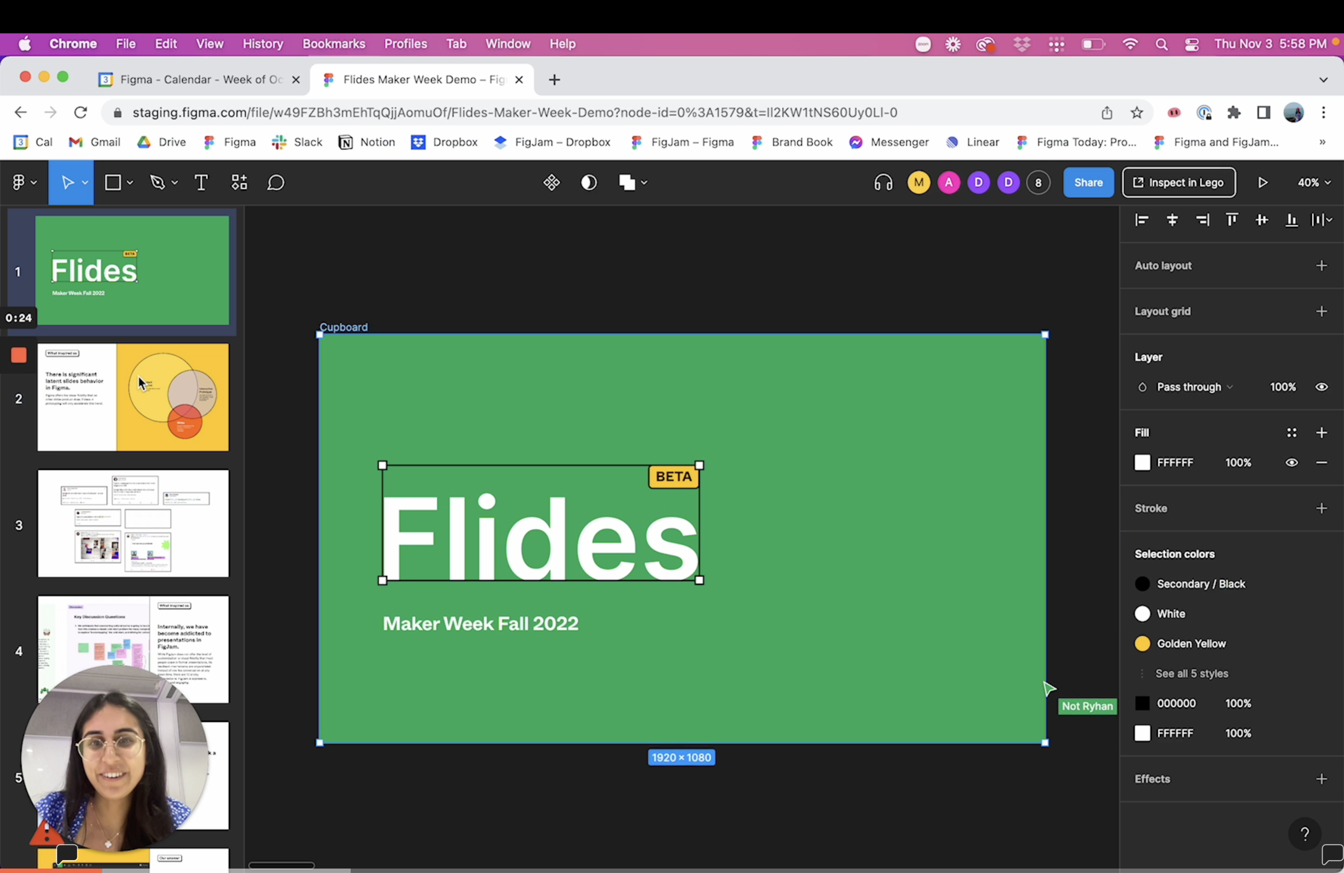
Task: Open a new Chrome tab
Action: pos(554,80)
